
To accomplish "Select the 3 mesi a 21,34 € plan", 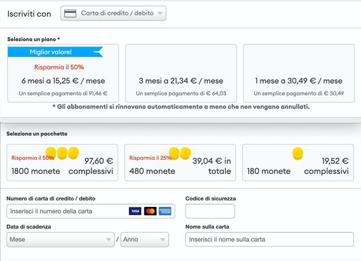I will pos(181,73).
